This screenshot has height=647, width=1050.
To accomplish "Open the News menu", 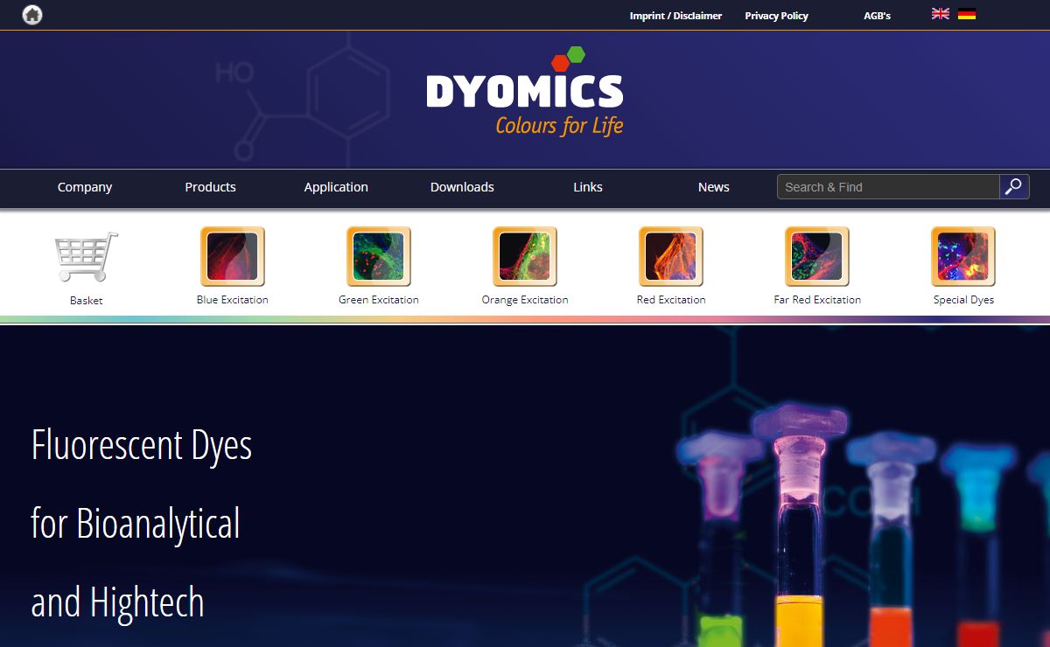I will click(714, 187).
